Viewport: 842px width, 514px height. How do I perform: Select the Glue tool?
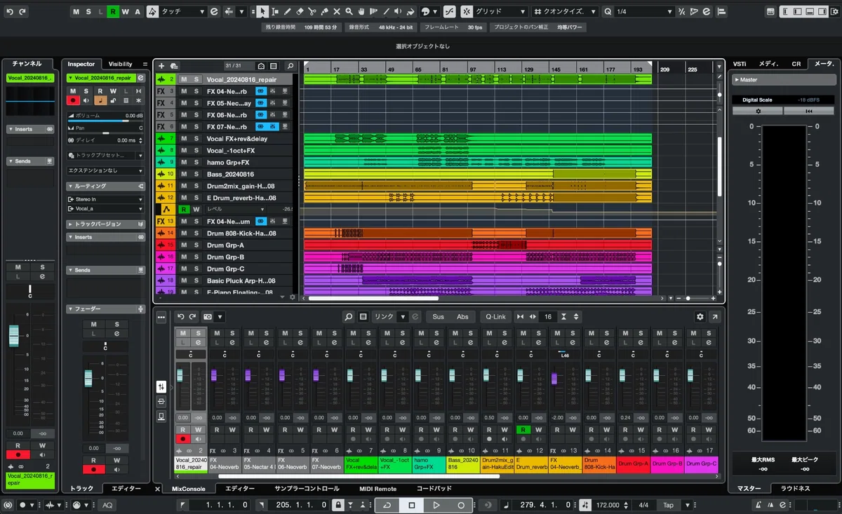(325, 12)
